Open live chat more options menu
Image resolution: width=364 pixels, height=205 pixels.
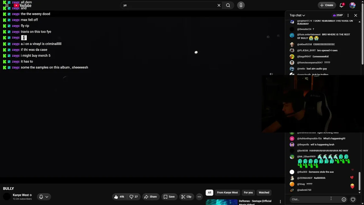click(x=348, y=15)
